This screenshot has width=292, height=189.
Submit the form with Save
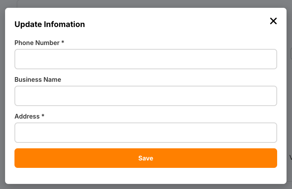coord(145,158)
